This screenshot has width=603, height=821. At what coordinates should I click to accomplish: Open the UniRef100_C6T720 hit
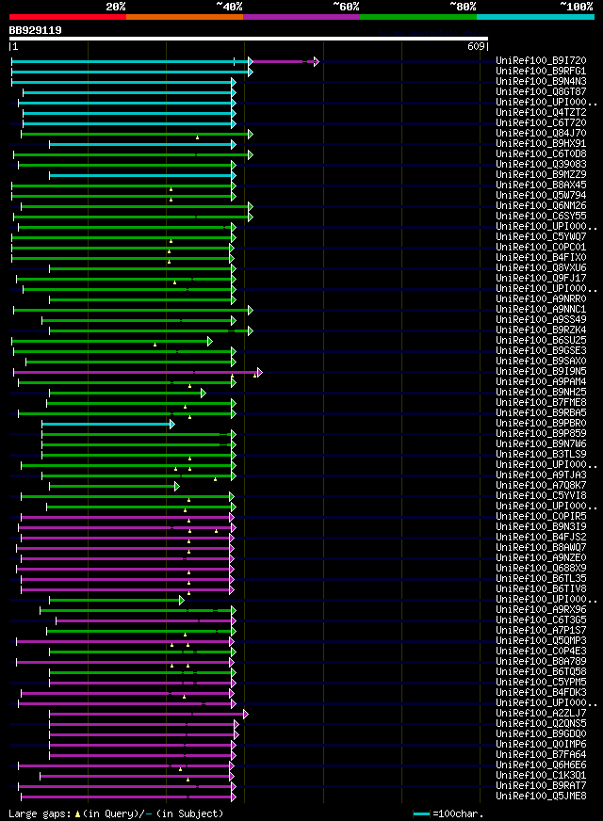(x=541, y=123)
